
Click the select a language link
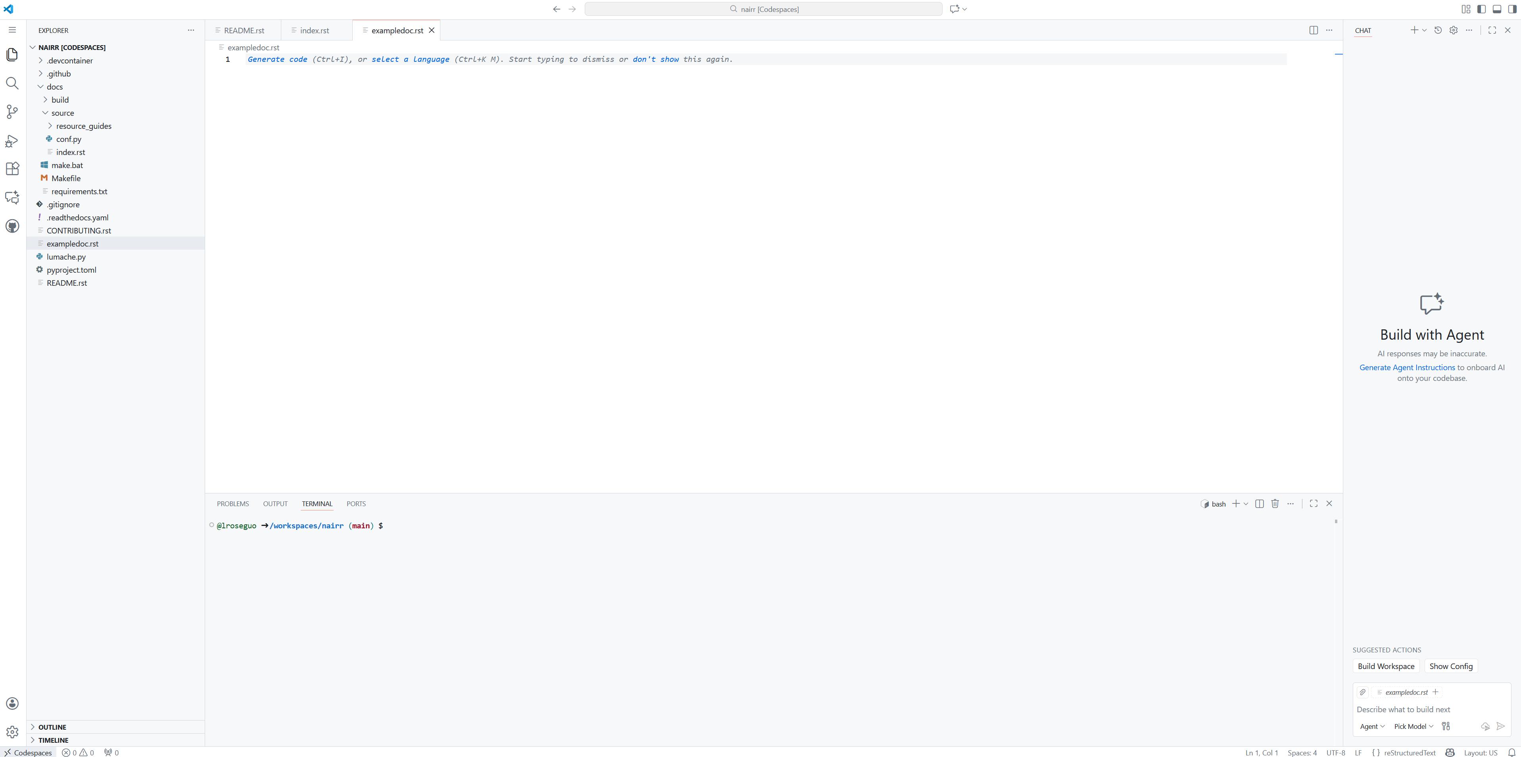point(410,59)
